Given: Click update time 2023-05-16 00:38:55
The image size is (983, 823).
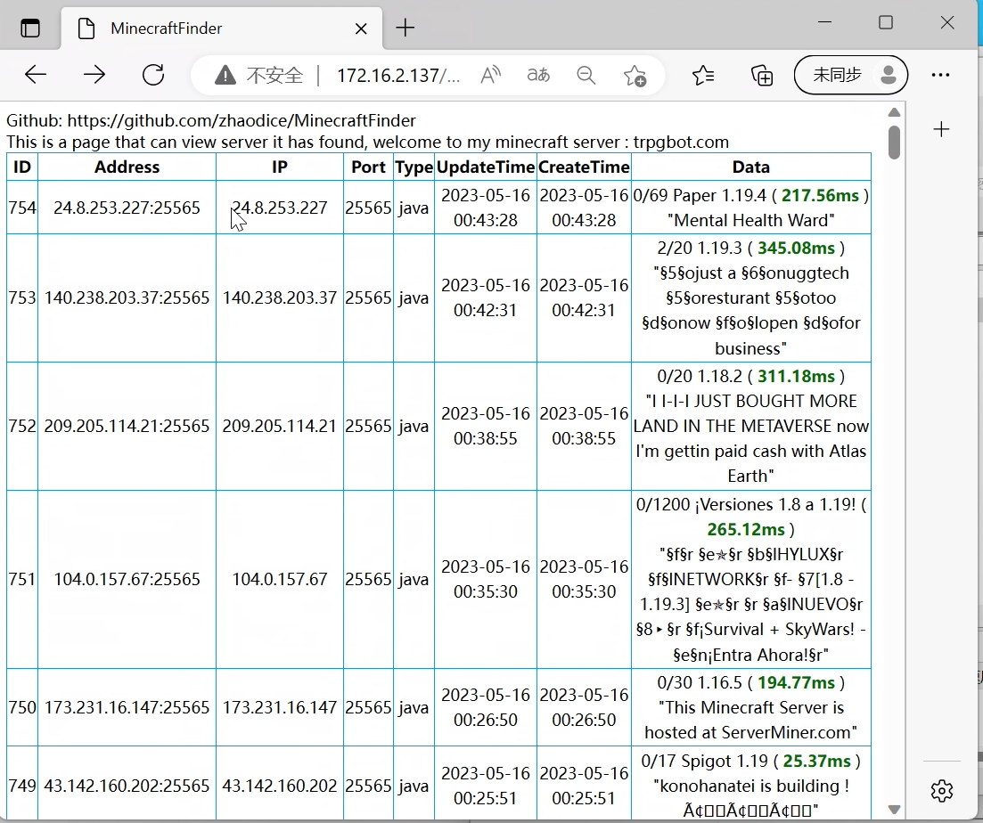Looking at the screenshot, I should 486,426.
